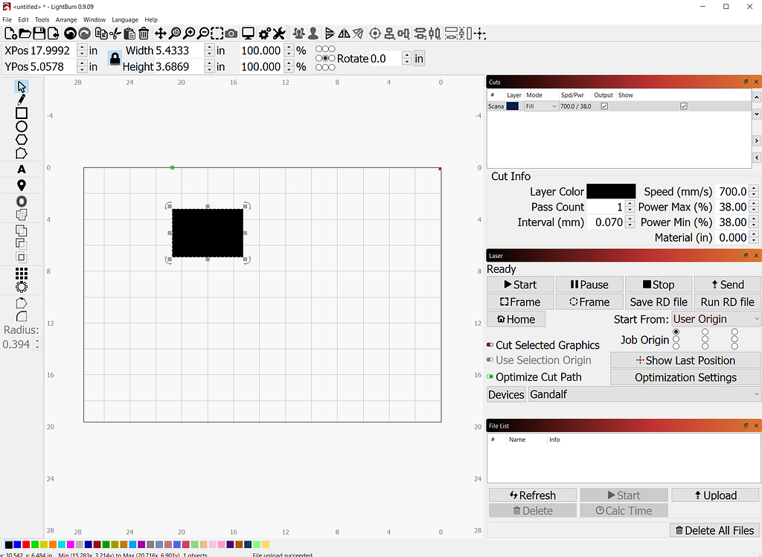Image resolution: width=762 pixels, height=557 pixels.
Task: Open the Start From dropdown
Action: coord(716,319)
